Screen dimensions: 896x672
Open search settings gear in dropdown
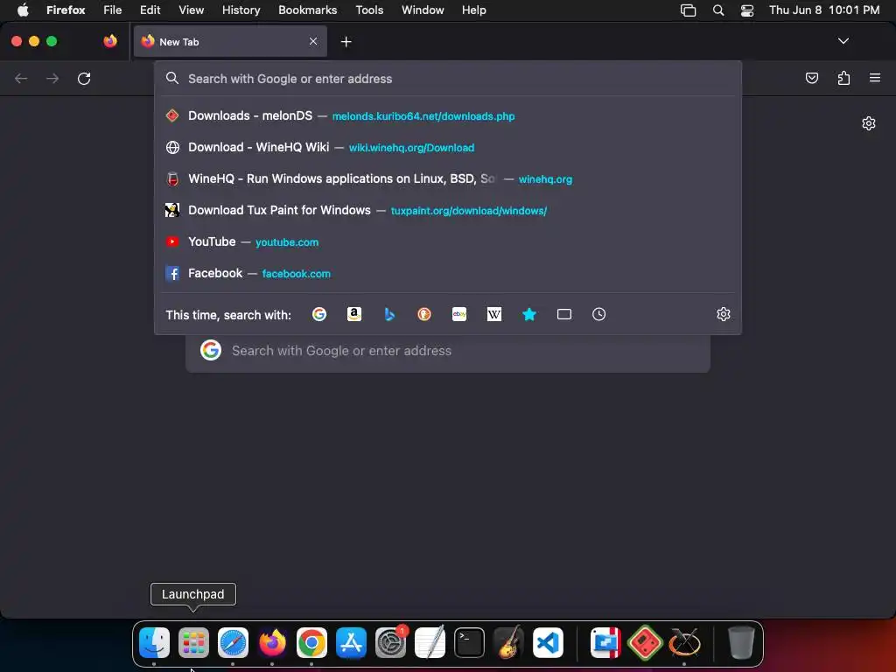(724, 314)
